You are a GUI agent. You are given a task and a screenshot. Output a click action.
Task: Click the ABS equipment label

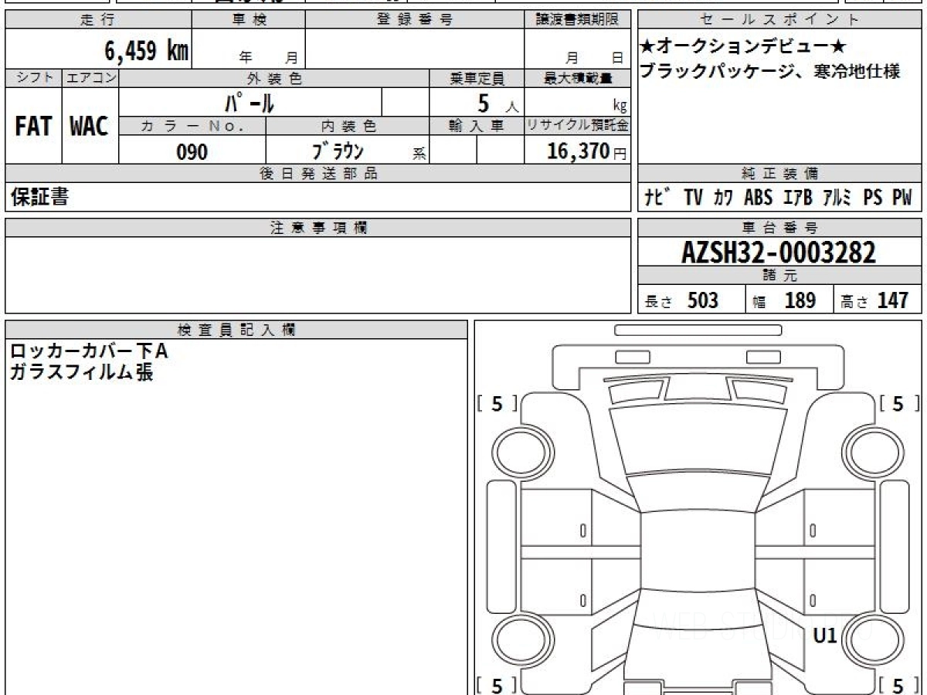point(758,198)
